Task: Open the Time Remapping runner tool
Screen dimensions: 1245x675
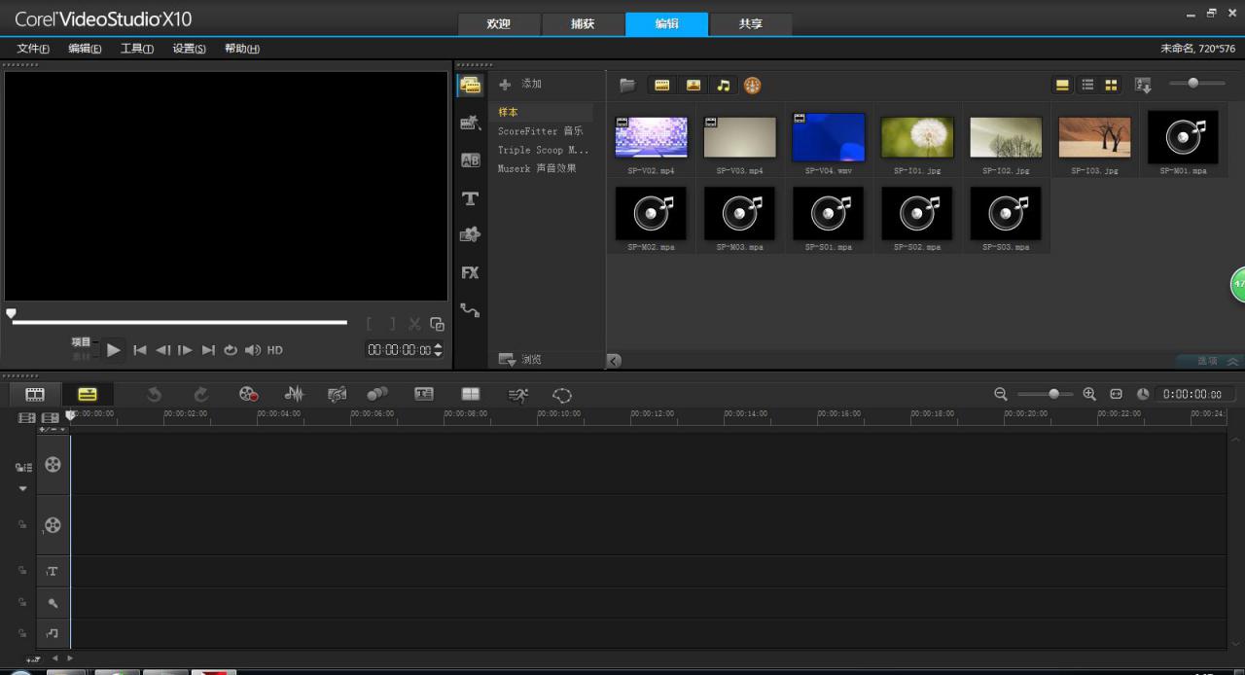Action: 518,394
